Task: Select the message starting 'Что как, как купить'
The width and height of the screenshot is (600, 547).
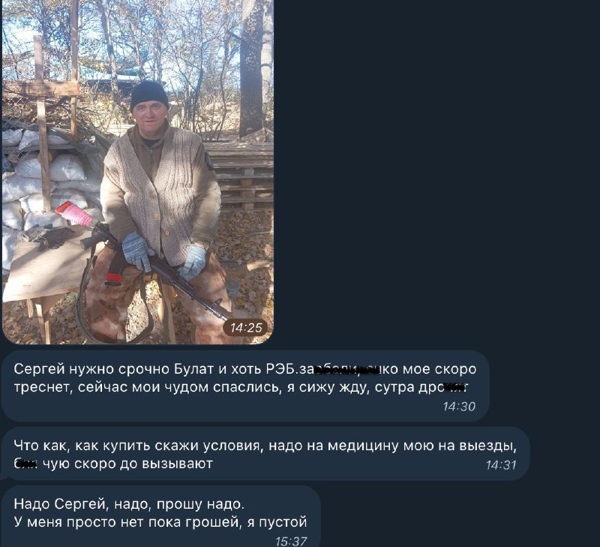Action: pyautogui.click(x=265, y=454)
